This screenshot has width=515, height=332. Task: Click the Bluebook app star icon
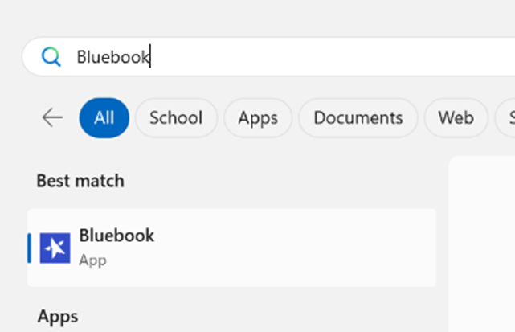click(x=55, y=248)
